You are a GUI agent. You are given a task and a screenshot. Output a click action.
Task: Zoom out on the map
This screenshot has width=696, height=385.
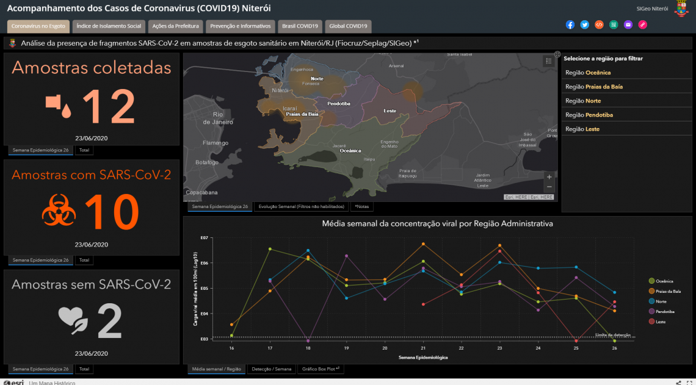point(549,187)
